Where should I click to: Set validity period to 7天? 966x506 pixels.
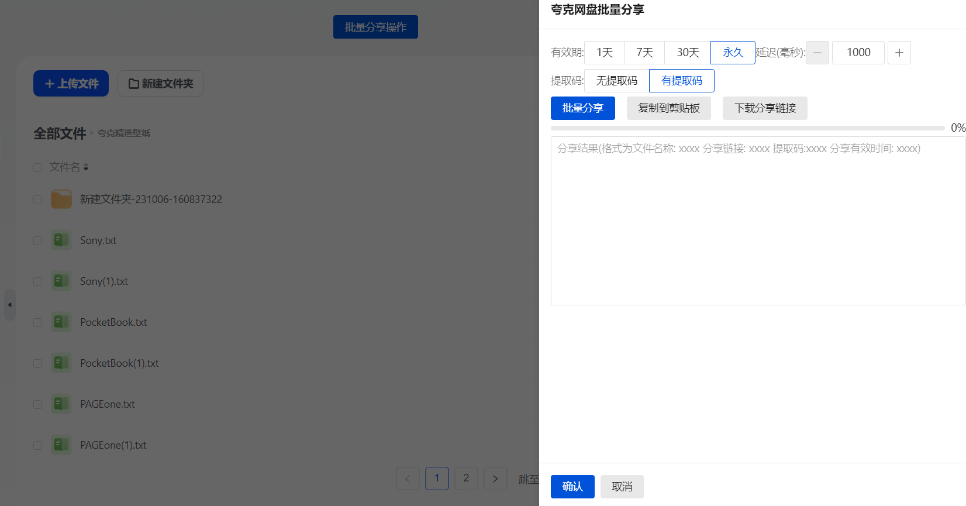click(x=644, y=53)
